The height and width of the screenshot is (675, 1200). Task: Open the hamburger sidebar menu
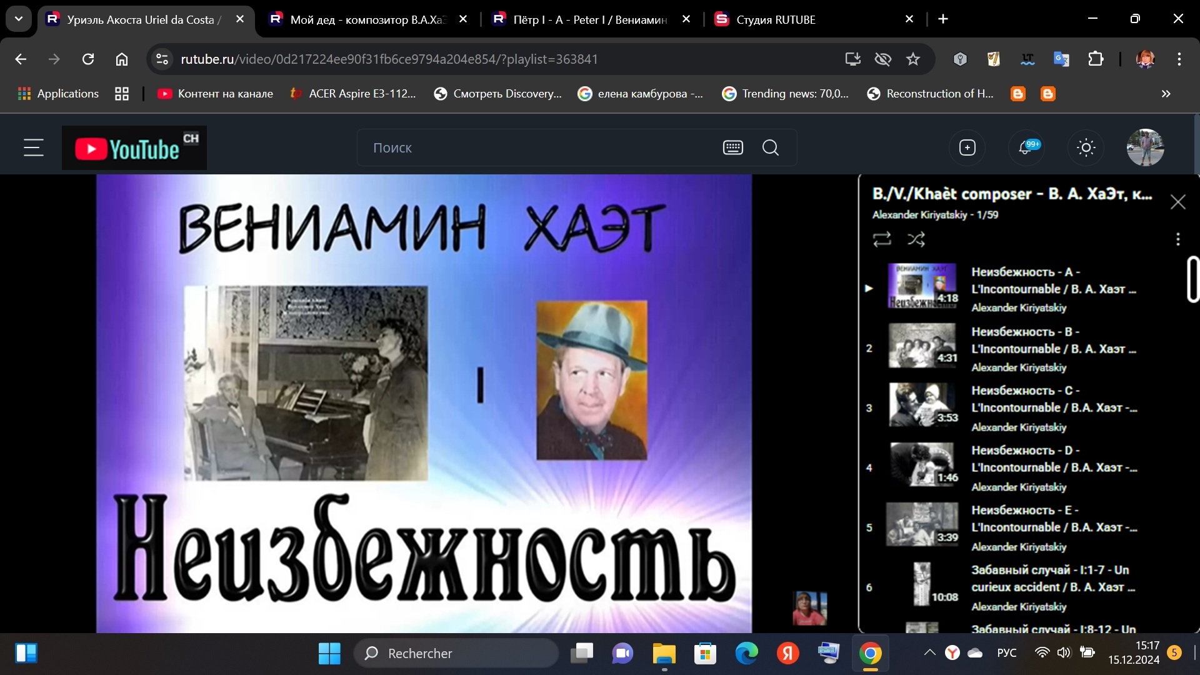pyautogui.click(x=34, y=148)
